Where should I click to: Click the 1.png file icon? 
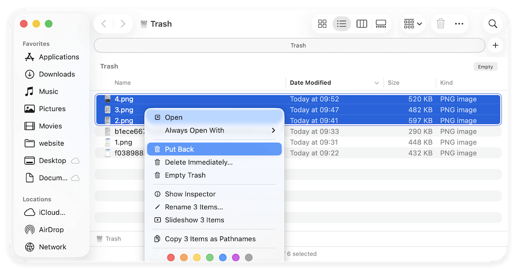(x=108, y=142)
